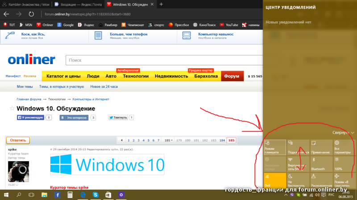Go to forum page 184
Image resolution: width=357 pixels, height=200 pixels.
[222, 140]
